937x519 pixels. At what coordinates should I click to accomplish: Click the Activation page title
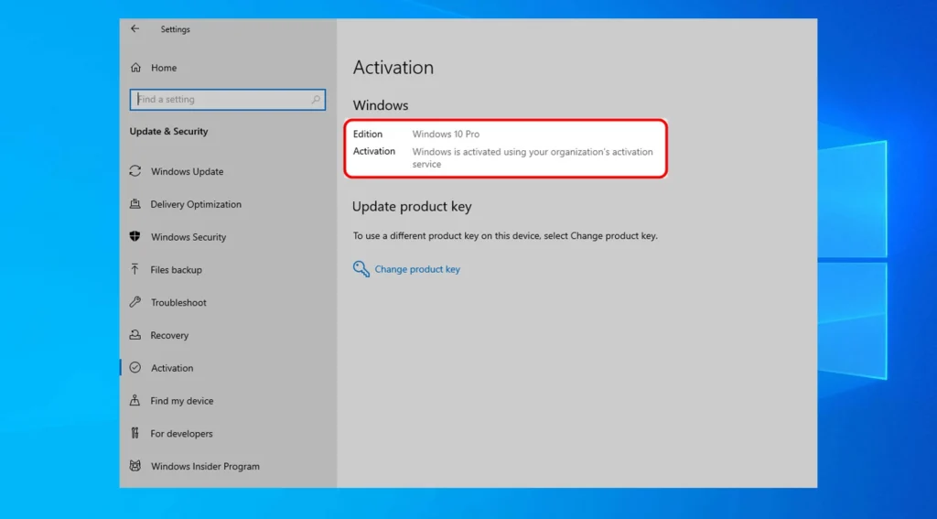click(x=393, y=68)
